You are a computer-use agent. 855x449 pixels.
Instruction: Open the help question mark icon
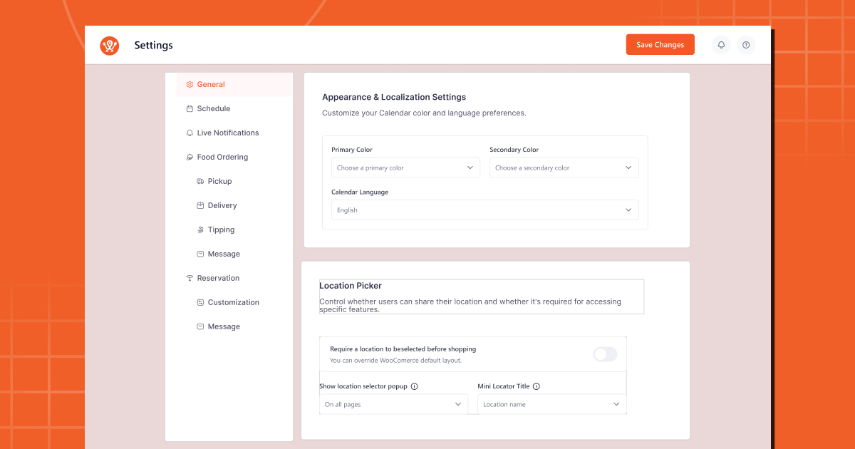pos(746,45)
